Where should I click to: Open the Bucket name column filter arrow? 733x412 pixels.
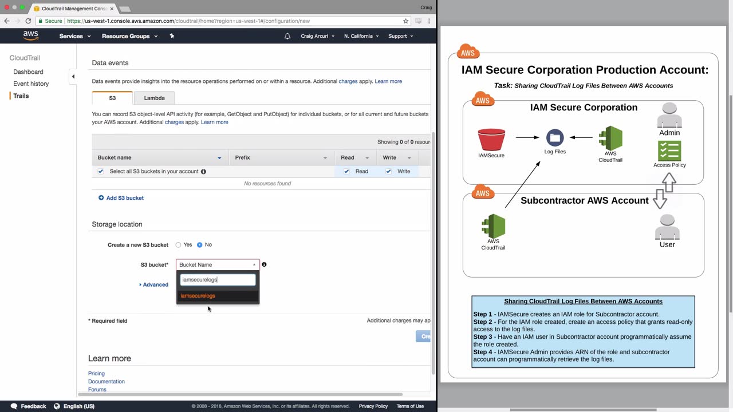coord(219,158)
